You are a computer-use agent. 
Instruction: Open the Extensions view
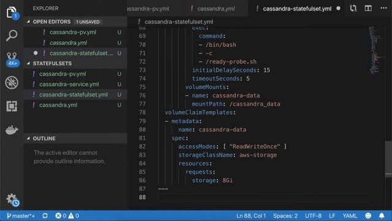[x=12, y=106]
